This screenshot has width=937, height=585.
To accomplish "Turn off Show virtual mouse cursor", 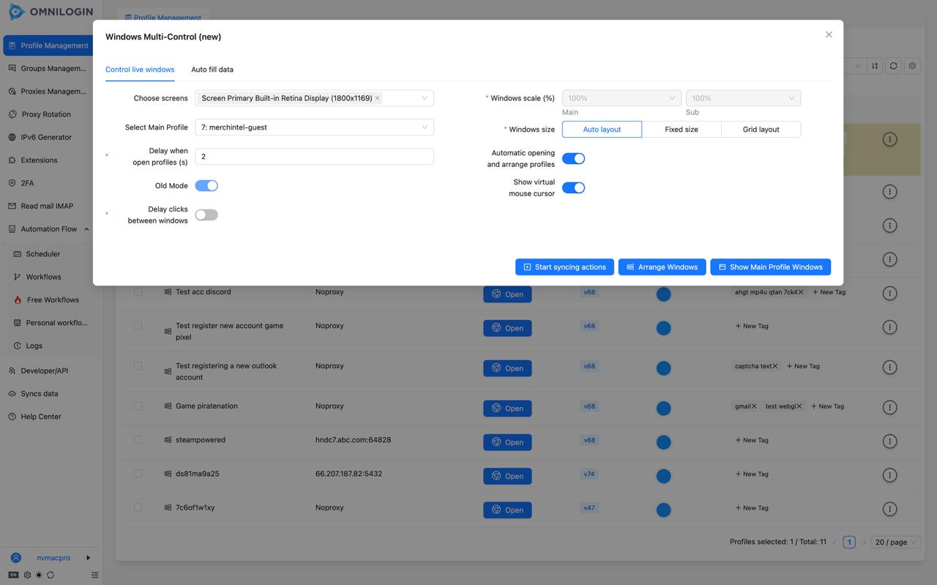I will point(573,188).
